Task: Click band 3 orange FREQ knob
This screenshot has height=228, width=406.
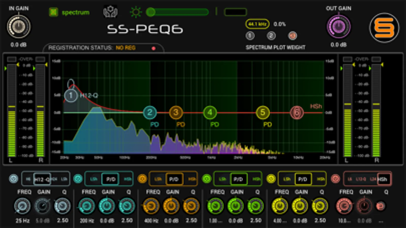Action: tap(151, 206)
